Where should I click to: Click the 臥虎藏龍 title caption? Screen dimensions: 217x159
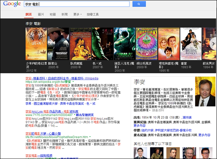click(x=76, y=64)
